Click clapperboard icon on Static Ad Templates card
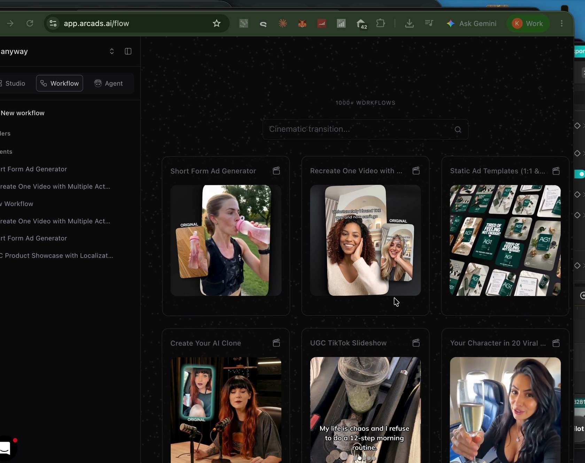The width and height of the screenshot is (585, 463). click(556, 171)
